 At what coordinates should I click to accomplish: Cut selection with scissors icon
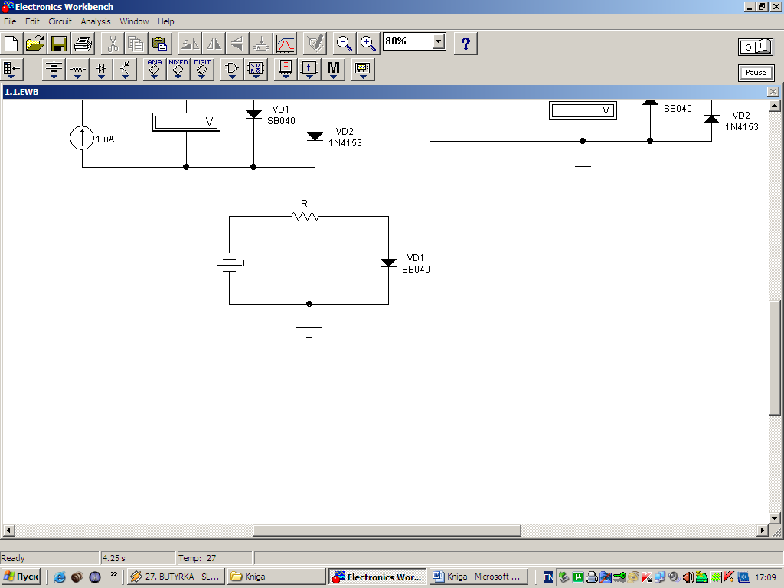pos(113,44)
